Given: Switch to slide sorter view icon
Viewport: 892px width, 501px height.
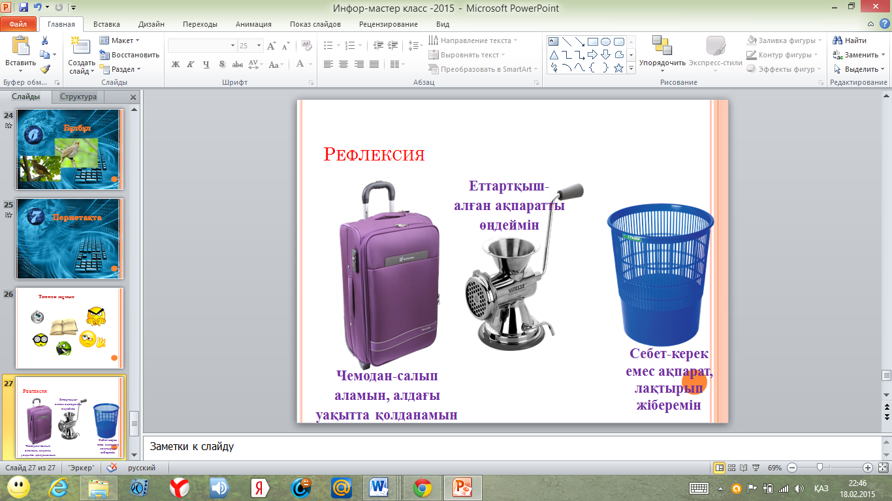Looking at the screenshot, I should 731,468.
